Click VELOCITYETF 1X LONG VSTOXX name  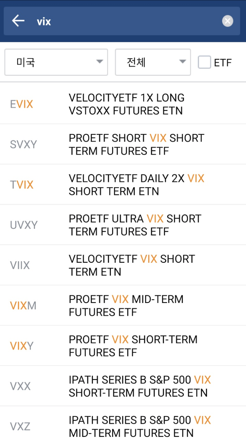[x=127, y=104]
